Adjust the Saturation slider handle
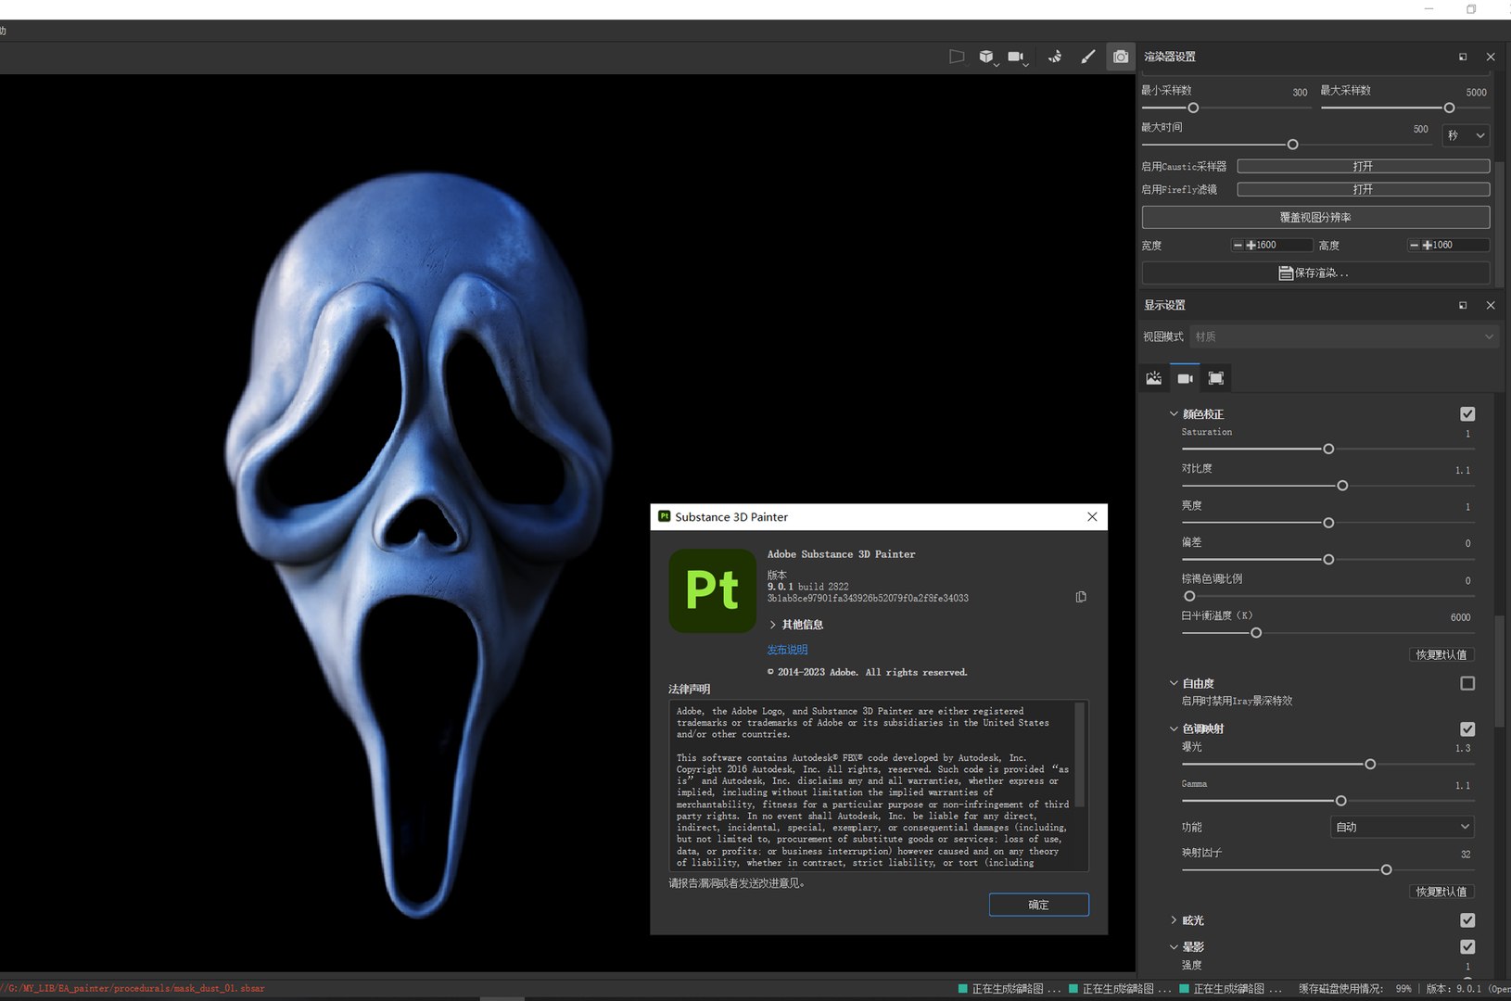The height and width of the screenshot is (1001, 1511). coord(1328,450)
